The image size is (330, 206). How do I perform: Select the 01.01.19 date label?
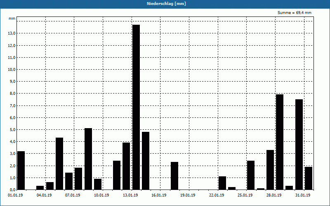[15, 195]
